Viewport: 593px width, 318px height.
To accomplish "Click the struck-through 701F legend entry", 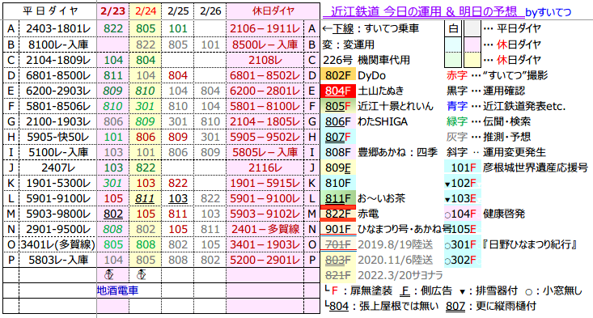I will pyautogui.click(x=338, y=244).
